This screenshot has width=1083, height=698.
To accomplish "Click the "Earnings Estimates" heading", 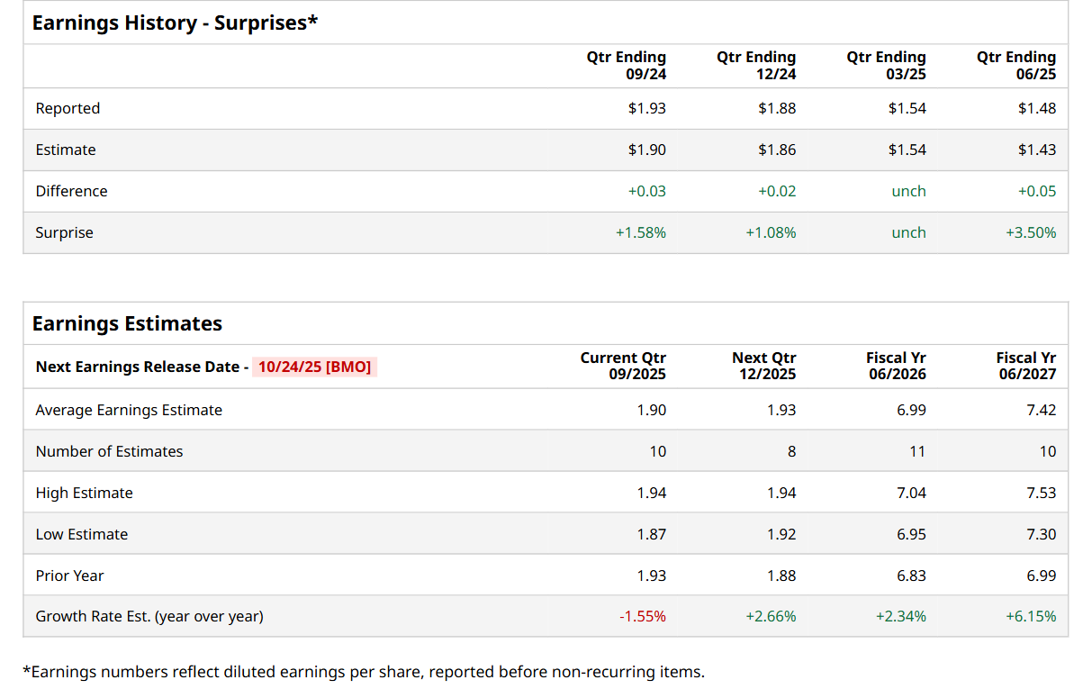I will coord(127,323).
